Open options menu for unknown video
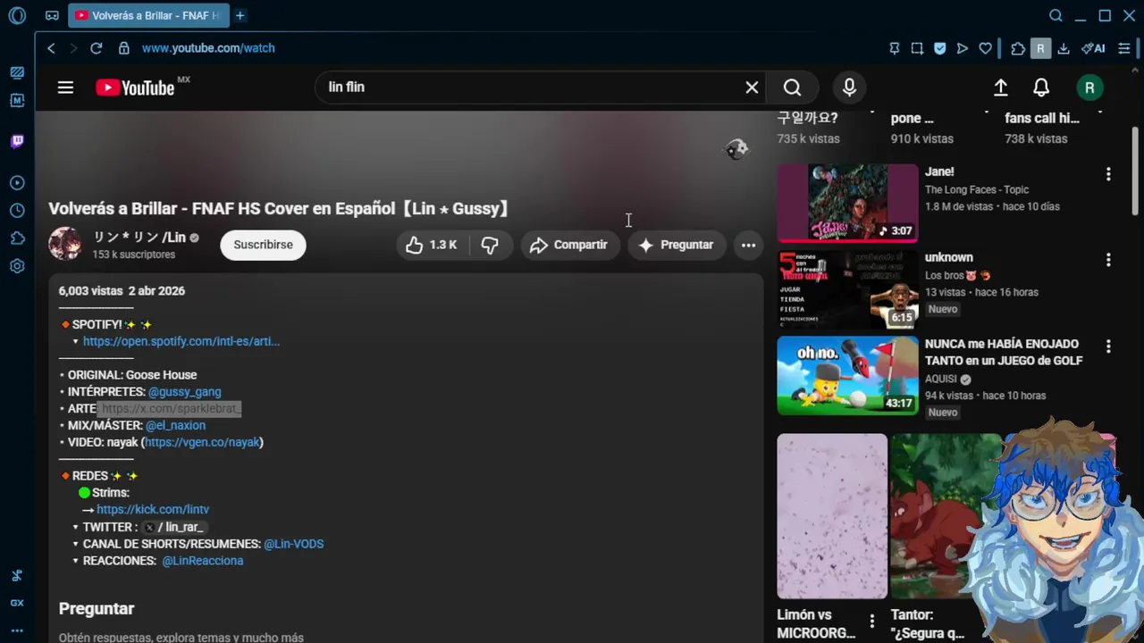1144x643 pixels. [x=1108, y=260]
